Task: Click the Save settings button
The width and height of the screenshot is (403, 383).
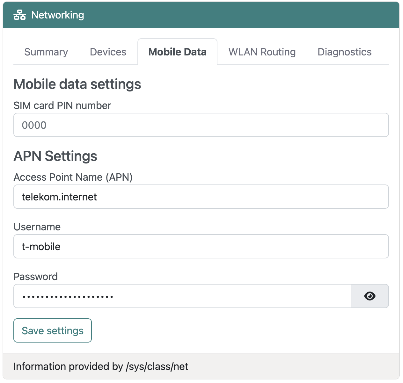Action: pos(53,330)
